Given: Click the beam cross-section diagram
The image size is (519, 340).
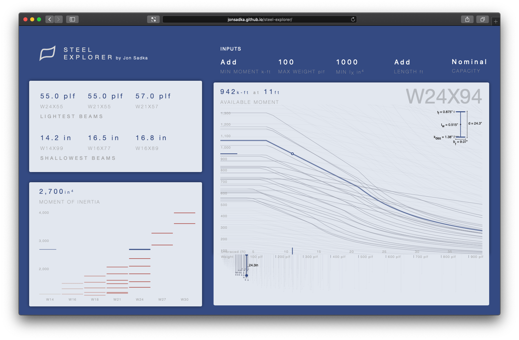Looking at the screenshot, I should [461, 125].
